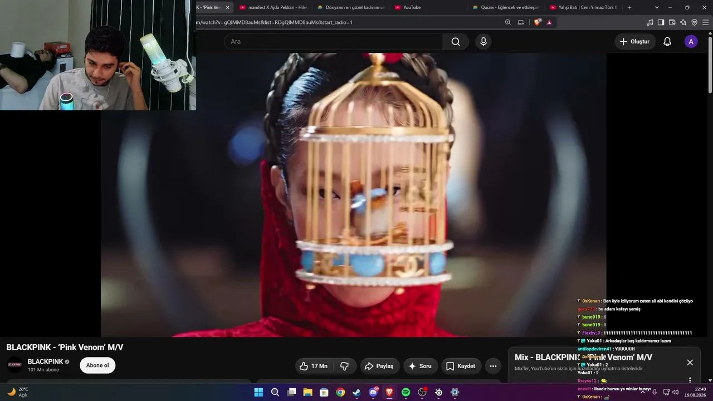The image size is (713, 401).
Task: Dislike the Pink Venom video
Action: (x=345, y=366)
